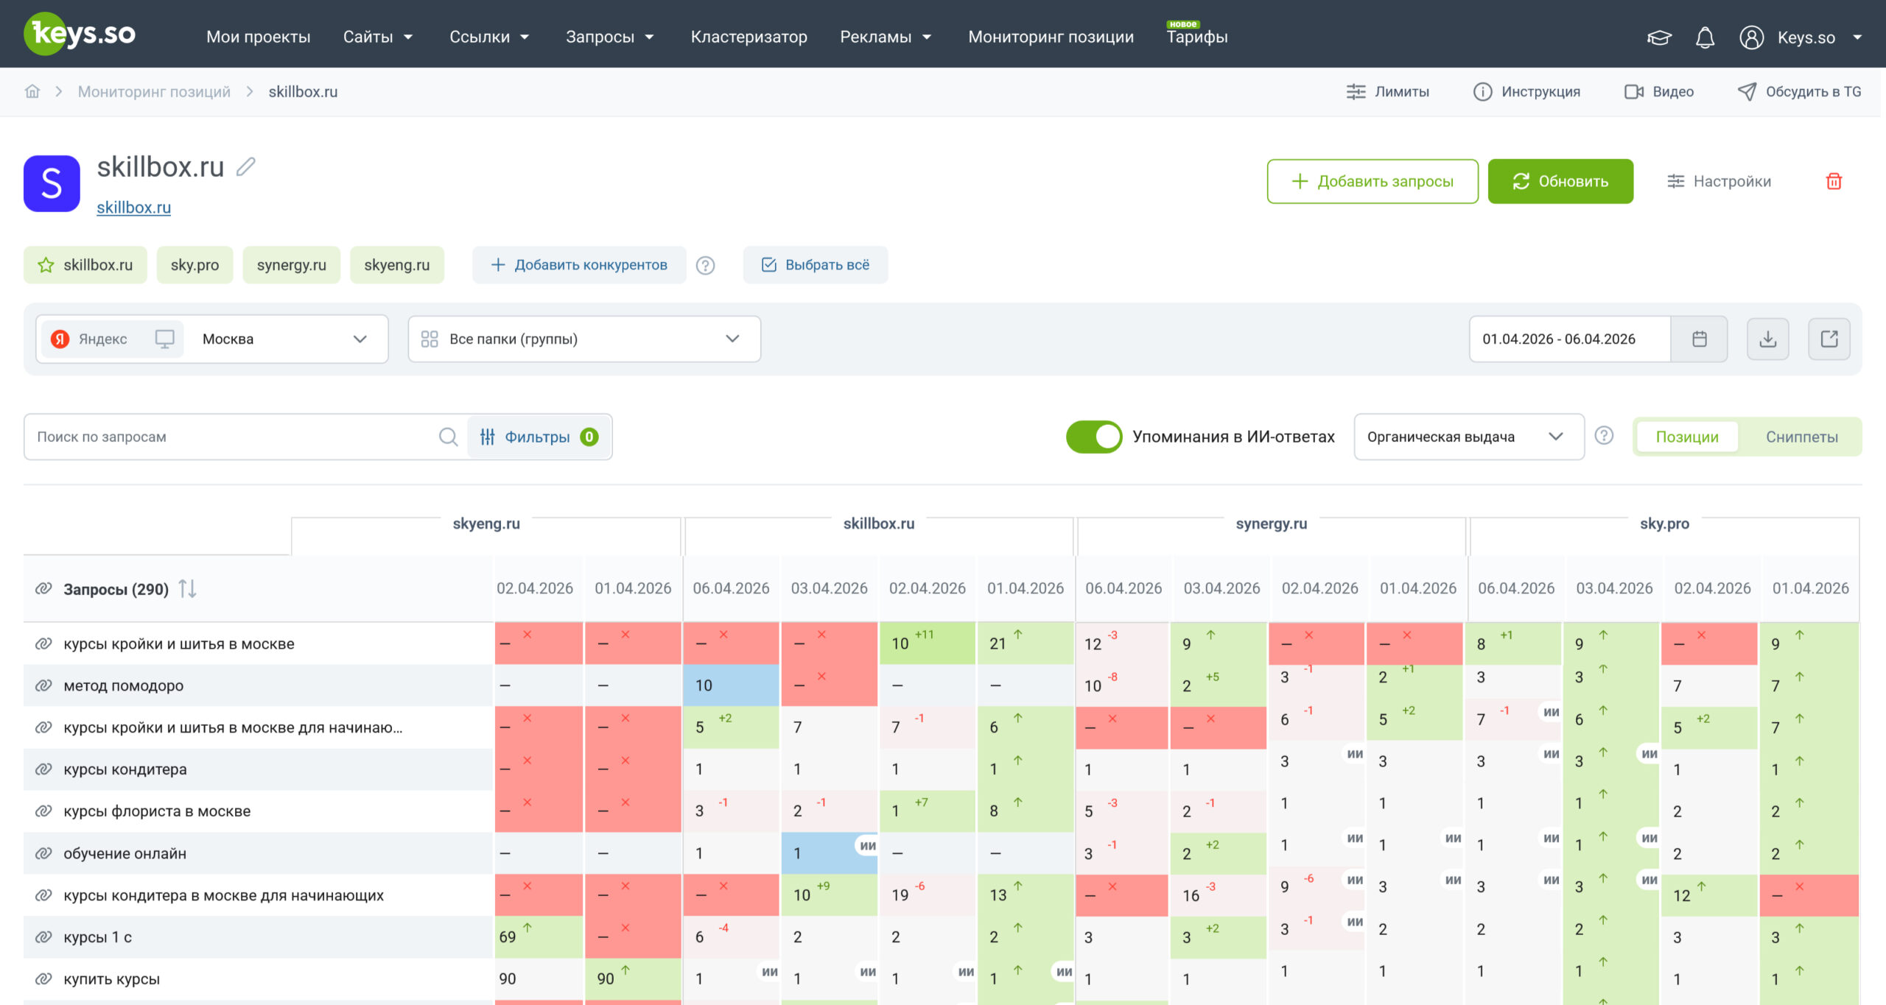Open Все папки (группы) dropdown
The image size is (1886, 1005).
click(x=584, y=339)
